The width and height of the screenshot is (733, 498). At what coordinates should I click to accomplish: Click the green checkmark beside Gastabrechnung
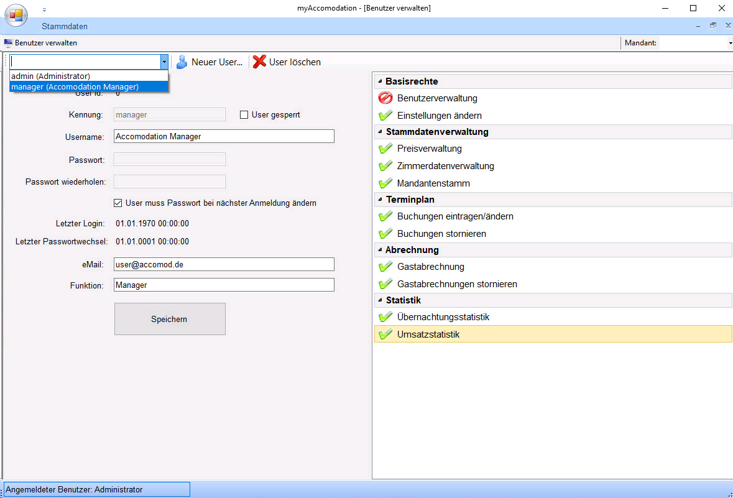pyautogui.click(x=385, y=267)
